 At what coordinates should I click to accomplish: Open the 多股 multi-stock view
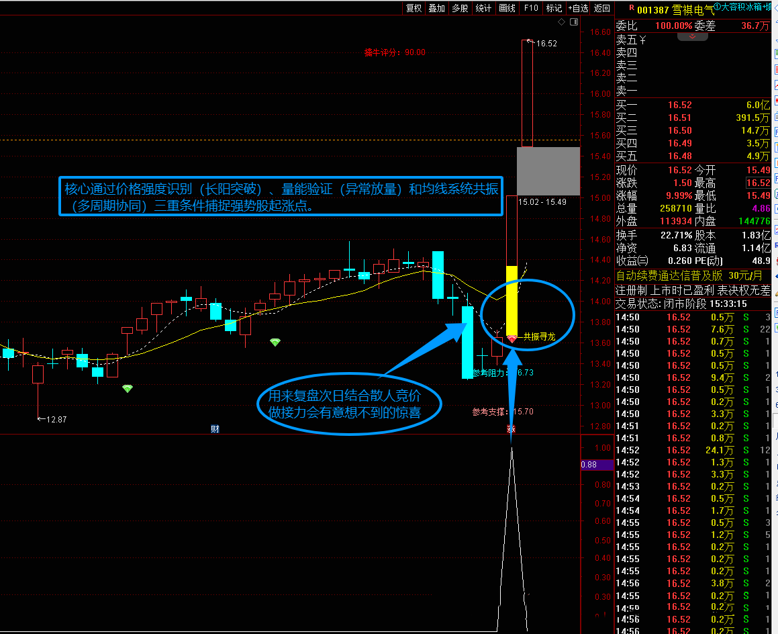460,8
